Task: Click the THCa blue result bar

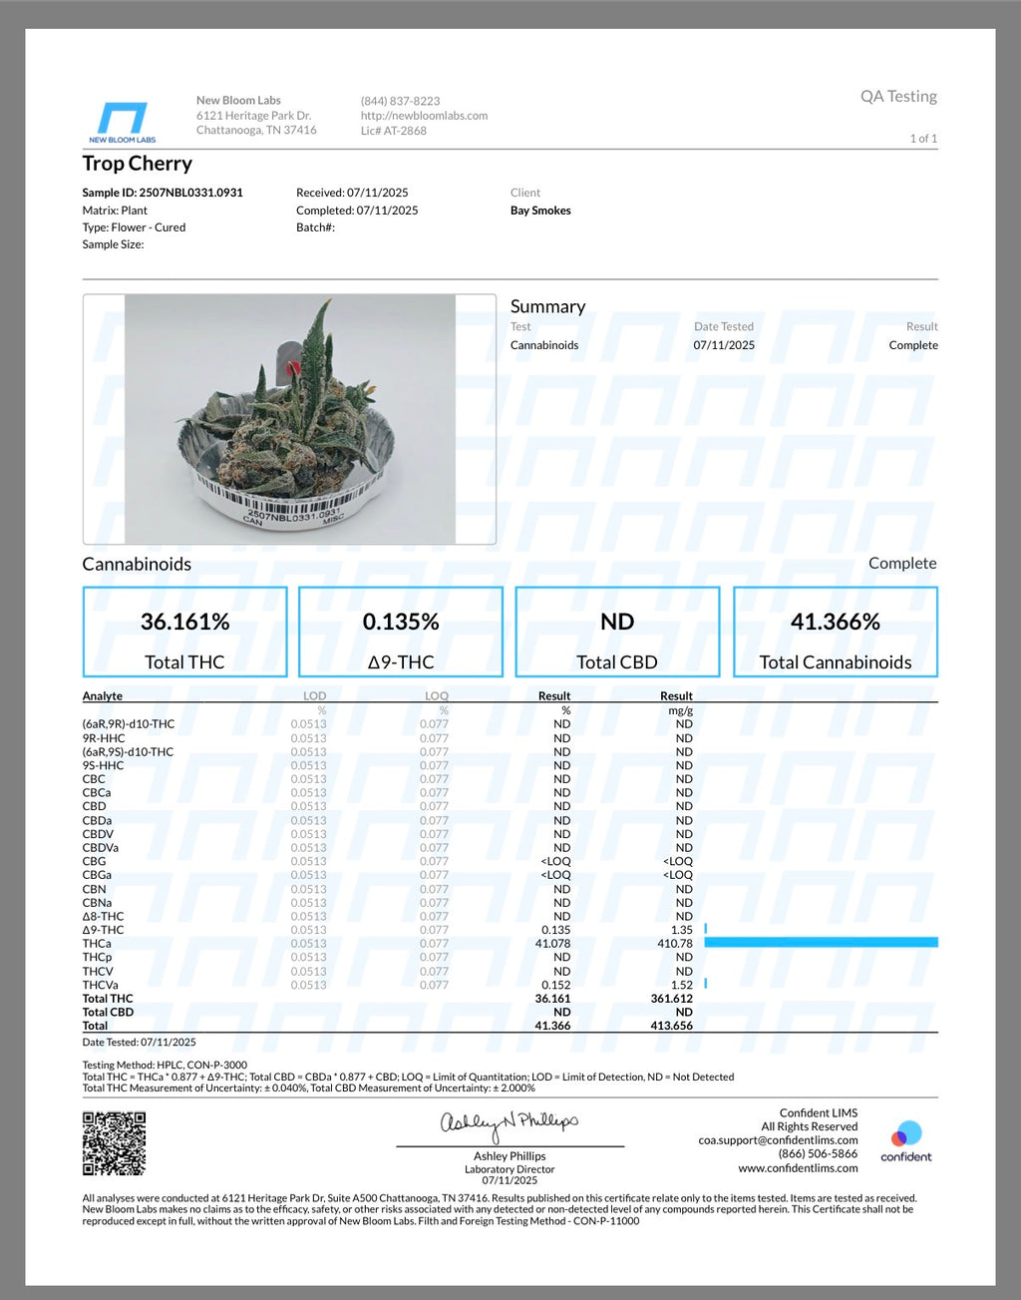Action: coord(821,943)
